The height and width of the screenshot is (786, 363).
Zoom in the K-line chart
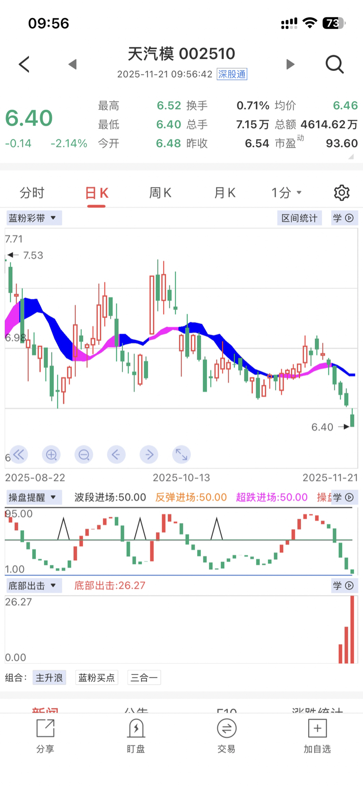point(51,455)
